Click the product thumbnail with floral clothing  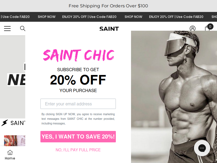click(15, 141)
